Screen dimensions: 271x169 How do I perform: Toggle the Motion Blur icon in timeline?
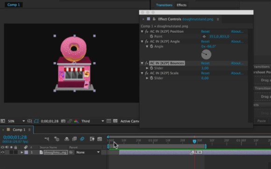click(x=82, y=139)
